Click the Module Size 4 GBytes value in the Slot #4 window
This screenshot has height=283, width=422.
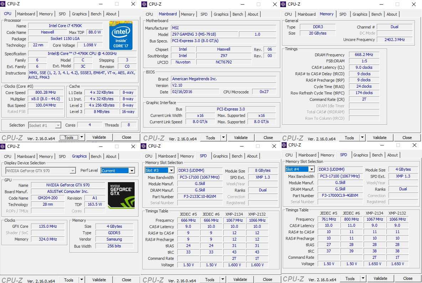pos(403,169)
